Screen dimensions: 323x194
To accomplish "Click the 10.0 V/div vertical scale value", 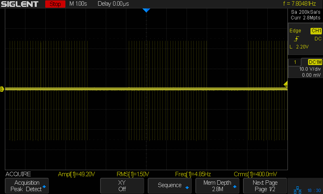I will [309, 69].
